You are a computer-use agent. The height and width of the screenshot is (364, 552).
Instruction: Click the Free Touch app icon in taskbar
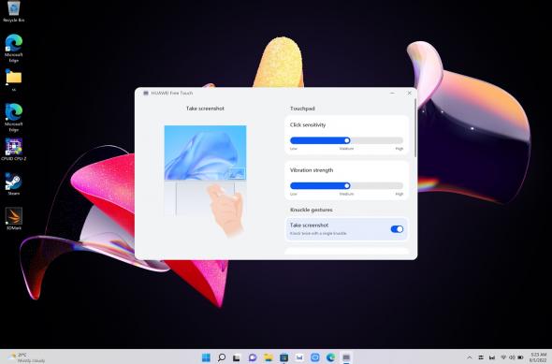[x=346, y=357]
